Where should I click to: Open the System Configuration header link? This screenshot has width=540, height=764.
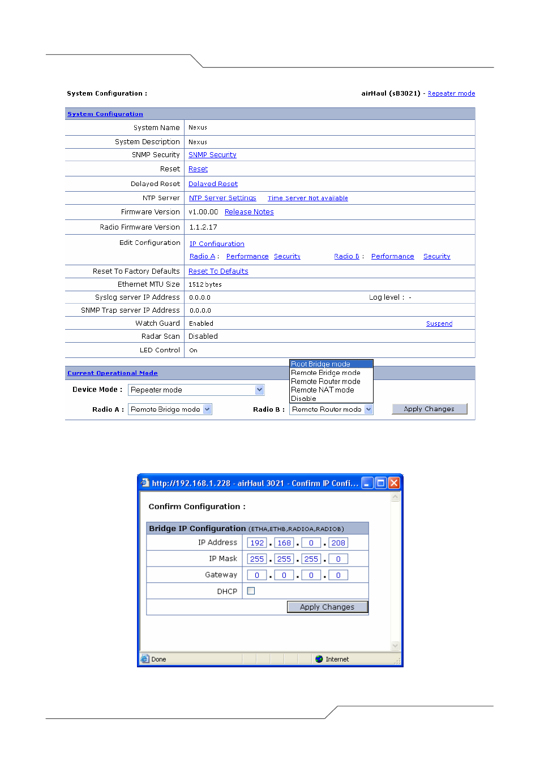[105, 114]
